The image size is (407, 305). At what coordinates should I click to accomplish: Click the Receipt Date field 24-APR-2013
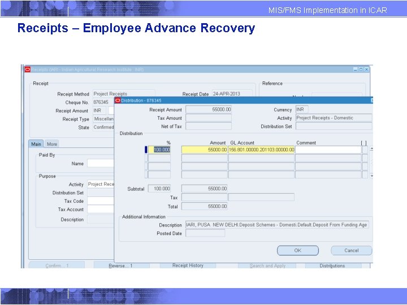click(x=232, y=94)
